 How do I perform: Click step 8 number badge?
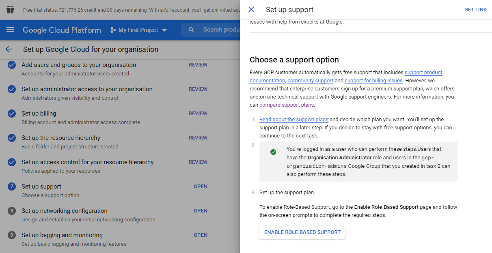pyautogui.click(x=12, y=211)
